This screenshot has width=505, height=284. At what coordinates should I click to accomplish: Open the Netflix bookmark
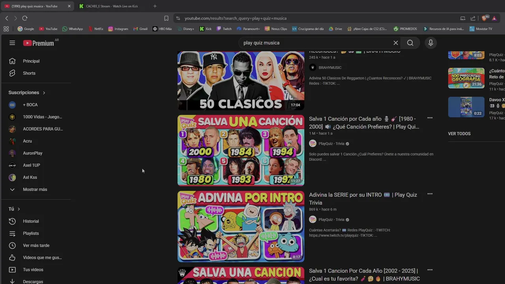pyautogui.click(x=96, y=29)
